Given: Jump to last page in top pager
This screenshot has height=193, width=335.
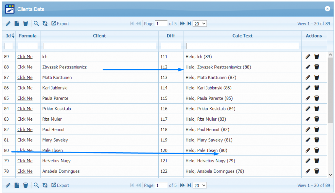Looking at the screenshot, I should 189,23.
